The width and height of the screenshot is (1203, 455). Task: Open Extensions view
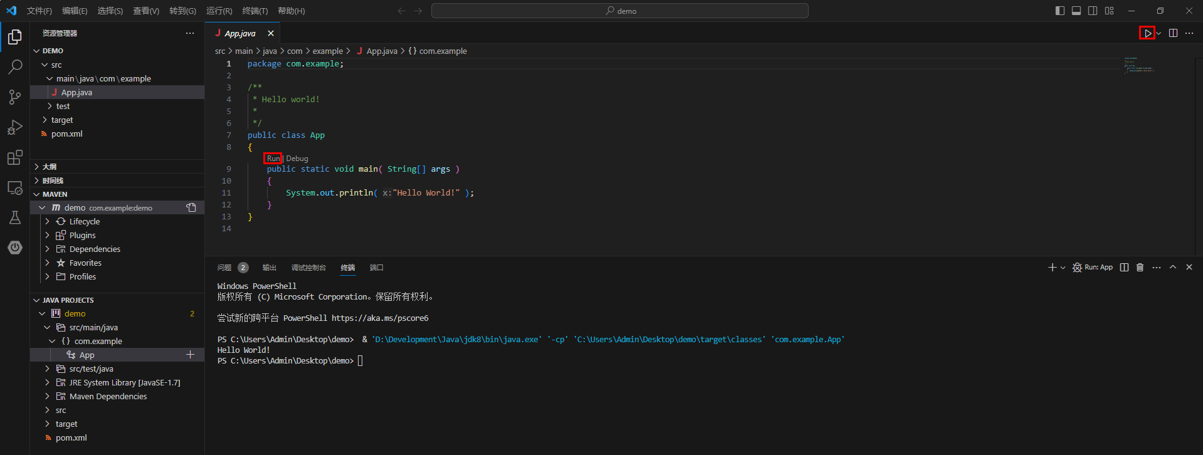coord(15,157)
